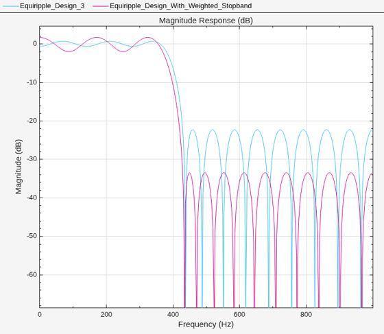Click the Magnitude (dB) y-axis label

point(19,167)
